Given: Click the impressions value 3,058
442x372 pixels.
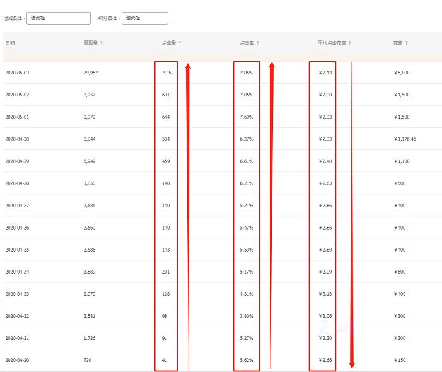Looking at the screenshot, I should 90,183.
